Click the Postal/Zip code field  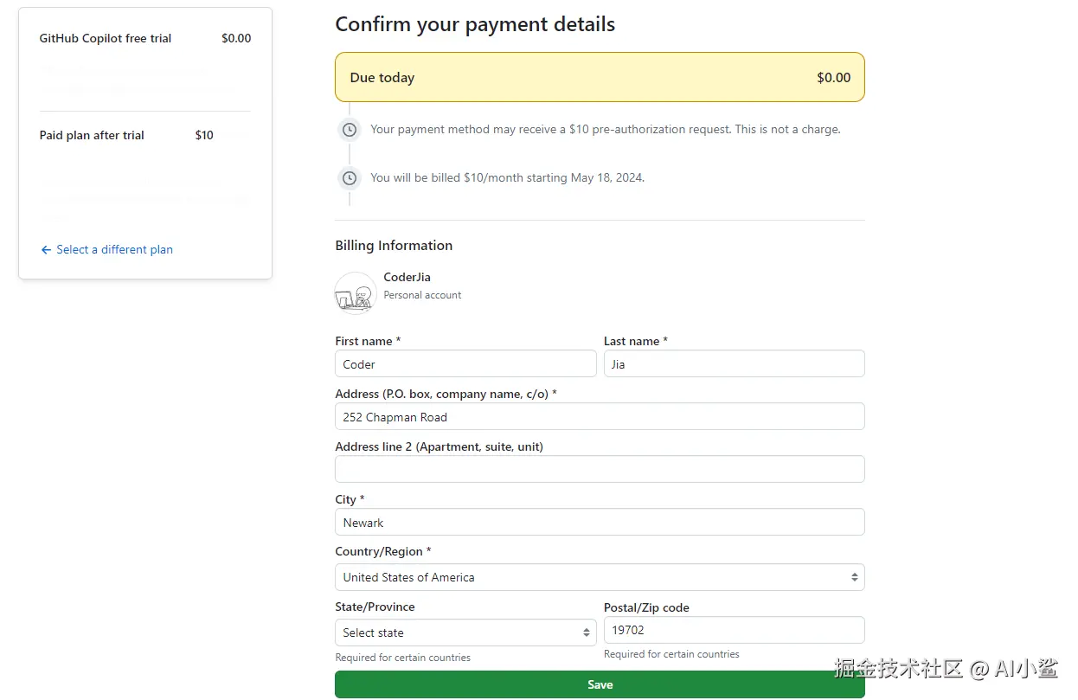click(x=734, y=630)
